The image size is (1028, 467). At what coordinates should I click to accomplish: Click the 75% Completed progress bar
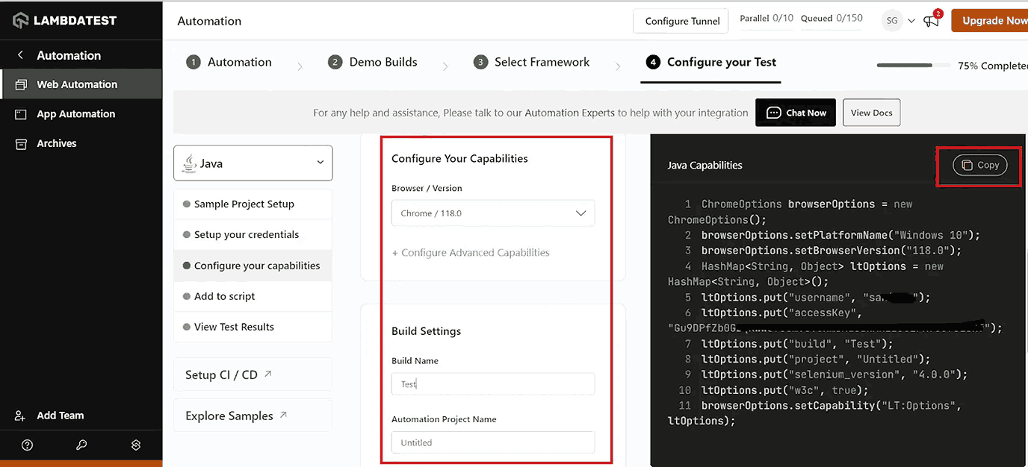point(913,66)
